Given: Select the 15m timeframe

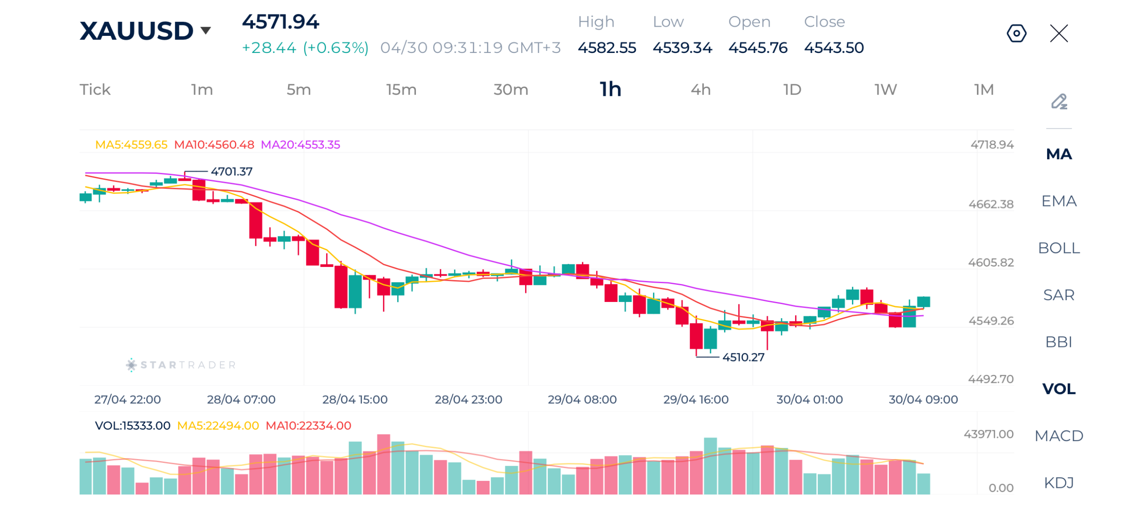Looking at the screenshot, I should click(401, 89).
